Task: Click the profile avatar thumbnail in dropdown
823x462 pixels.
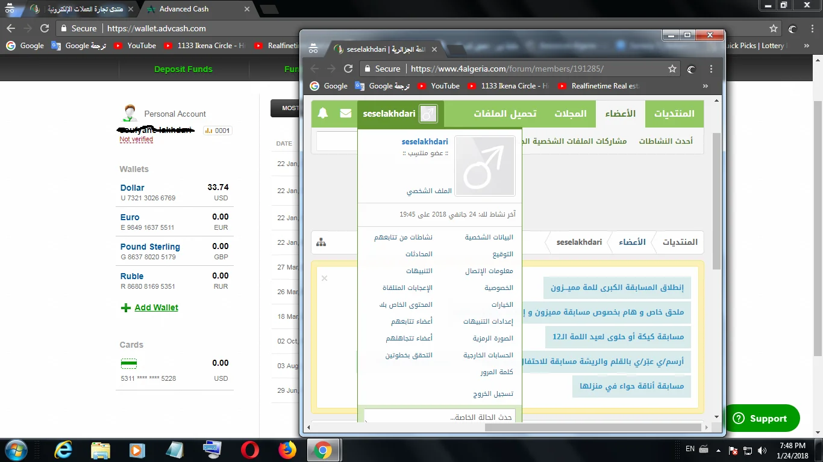Action: click(x=485, y=166)
